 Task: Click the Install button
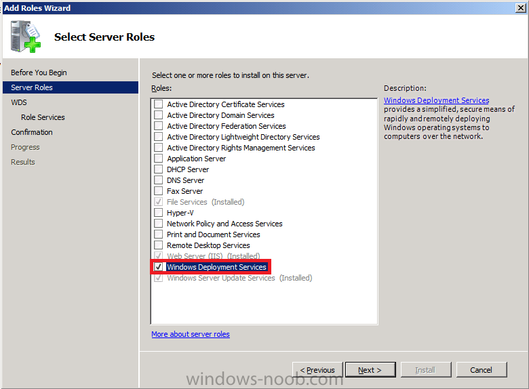[426, 370]
